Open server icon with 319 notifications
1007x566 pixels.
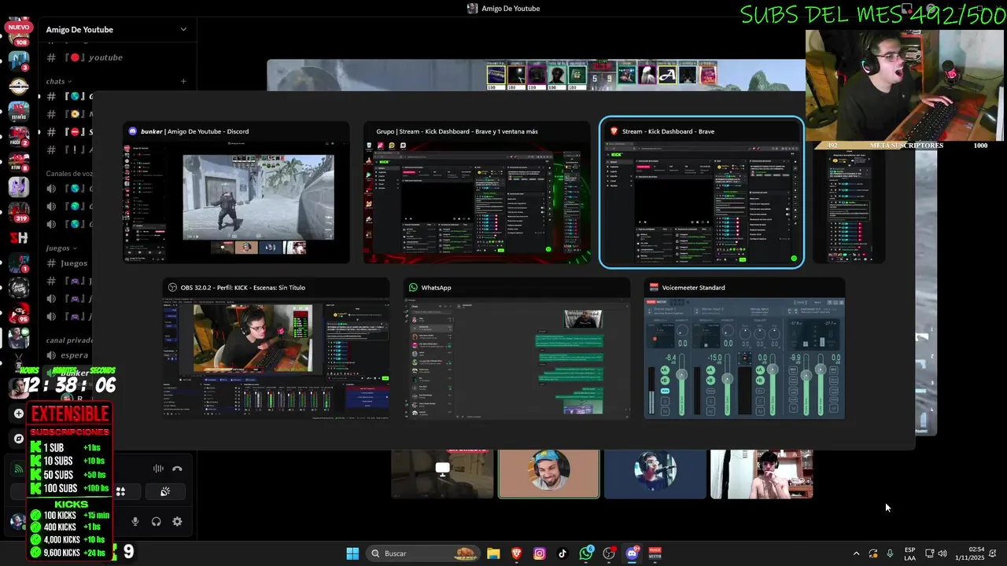19,211
